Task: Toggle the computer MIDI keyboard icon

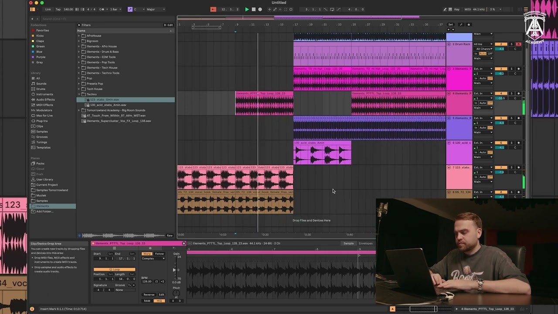Action: click(451, 9)
